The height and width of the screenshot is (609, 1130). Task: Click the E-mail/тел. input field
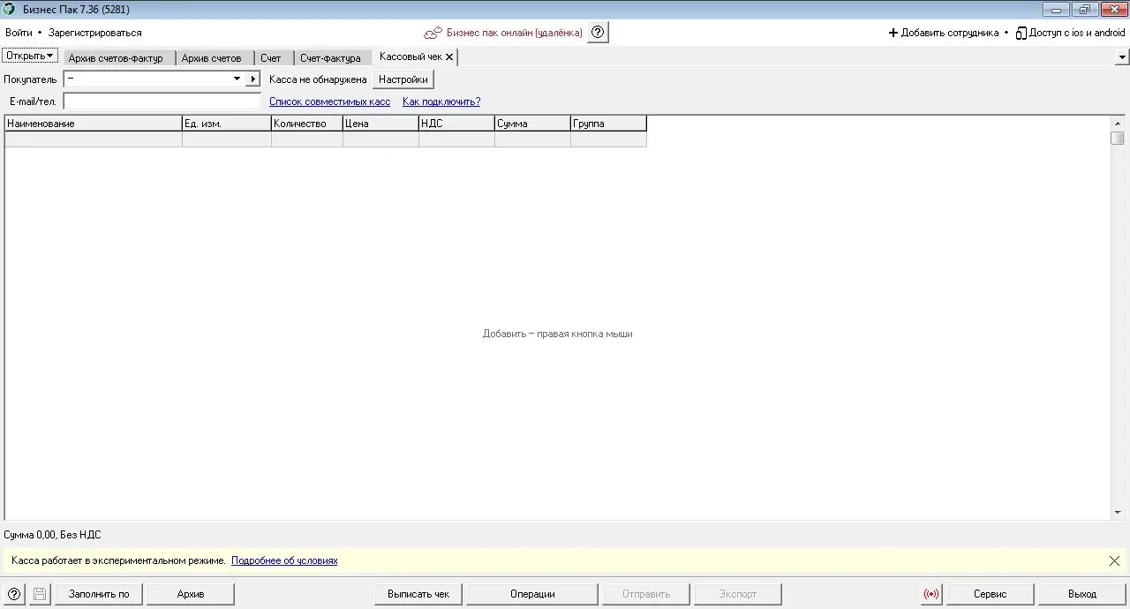tap(162, 101)
